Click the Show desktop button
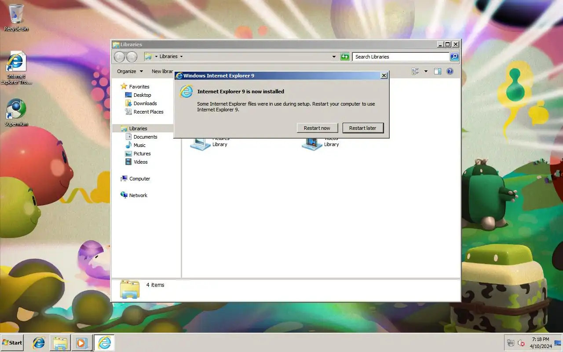563x352 pixels. (558, 343)
